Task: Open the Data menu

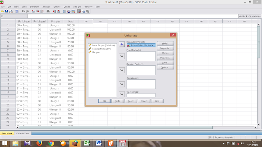Action: pyautogui.click(x=25, y=7)
